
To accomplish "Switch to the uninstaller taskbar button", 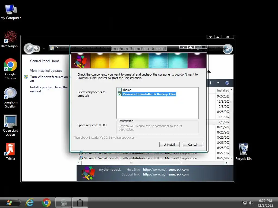I will coord(80,203).
